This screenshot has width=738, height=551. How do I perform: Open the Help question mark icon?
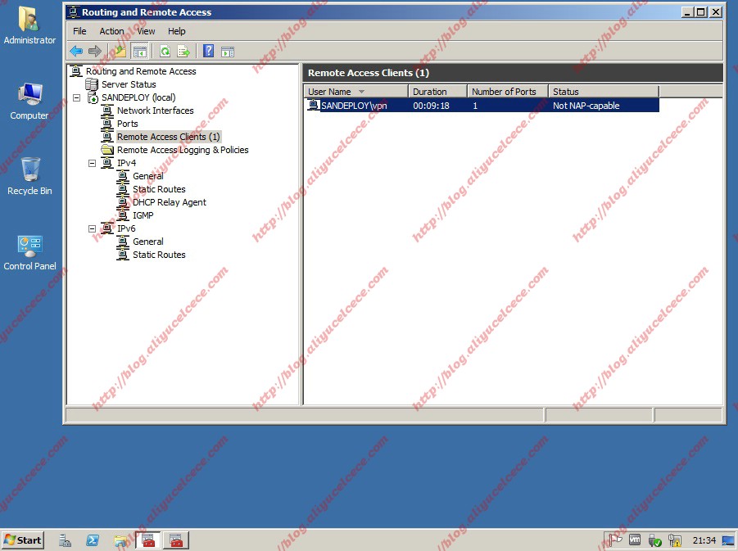(209, 51)
